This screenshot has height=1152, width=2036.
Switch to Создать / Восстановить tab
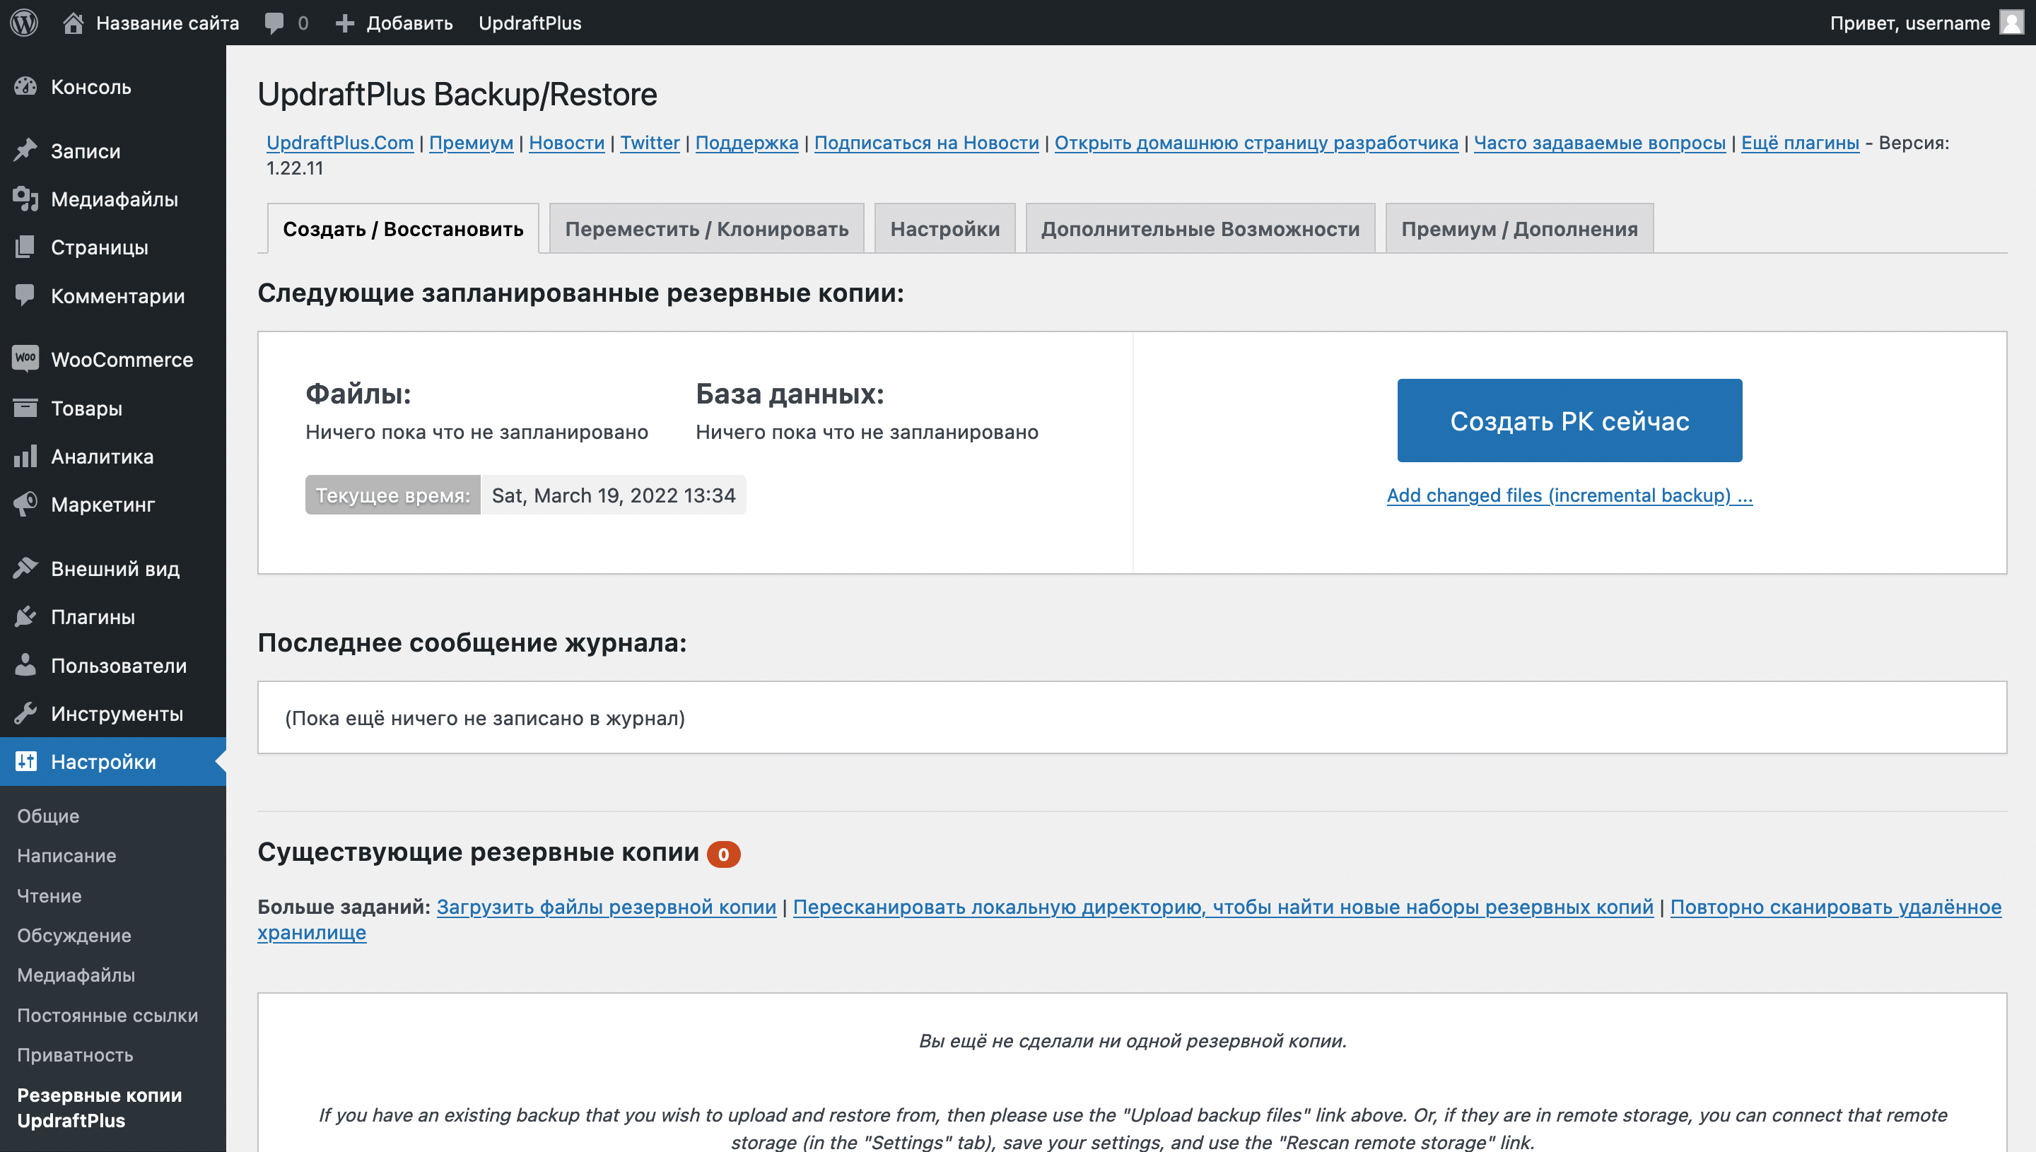click(x=403, y=229)
